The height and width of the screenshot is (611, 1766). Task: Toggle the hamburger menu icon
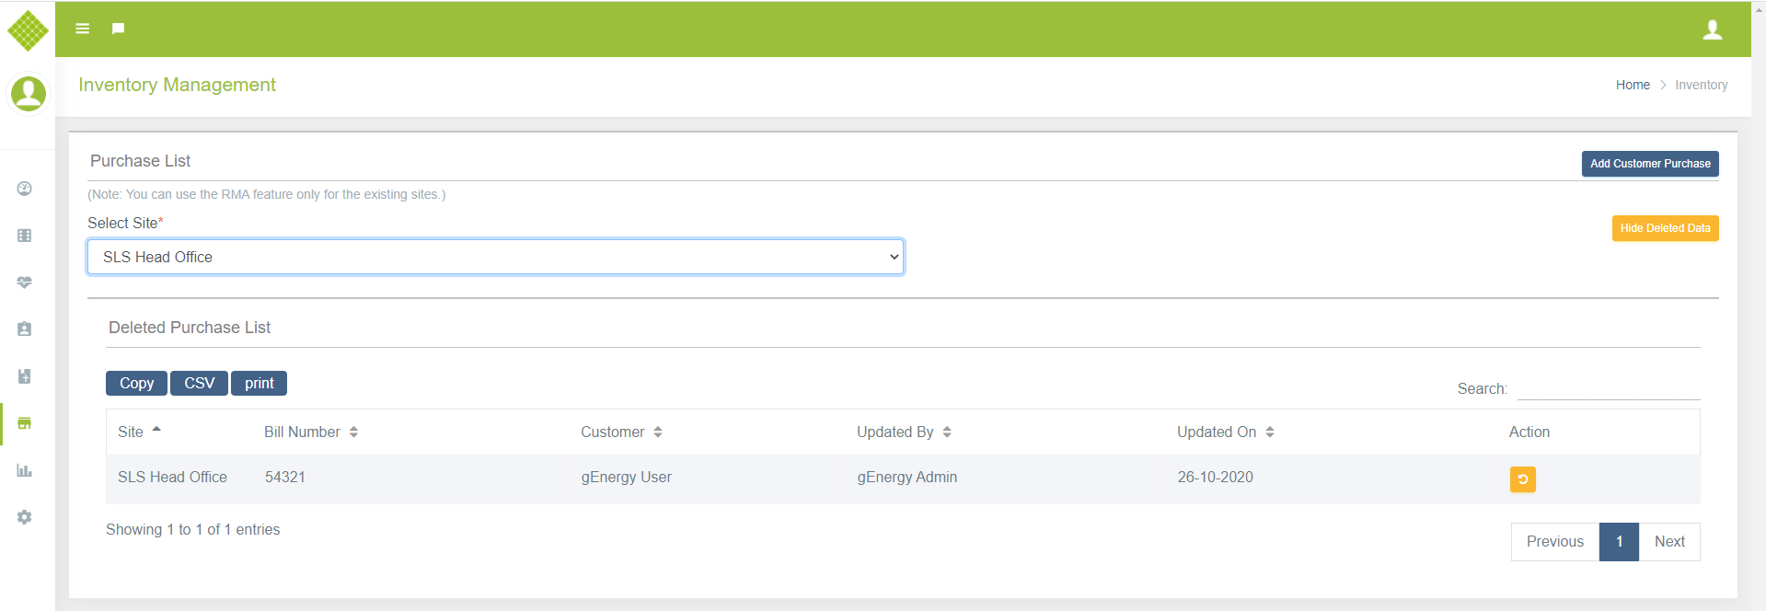(83, 29)
